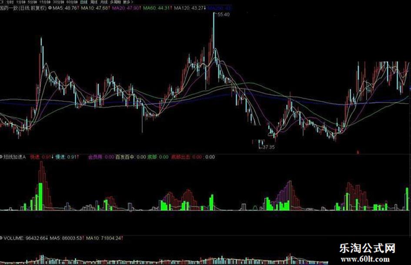Click the MA10: 47.68 value
Screen dimensions: 411x265
click(x=96, y=8)
